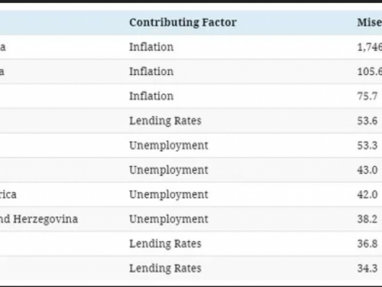This screenshot has width=382, height=287.
Task: Select the Inflation cell beside 105.6
Action: point(151,71)
